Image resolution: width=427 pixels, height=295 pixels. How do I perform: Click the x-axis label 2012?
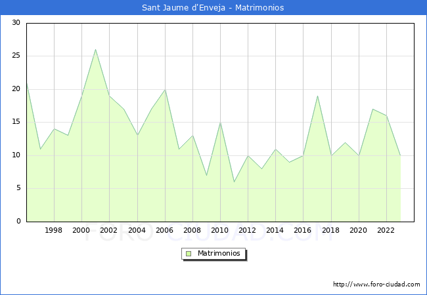tap(247, 230)
